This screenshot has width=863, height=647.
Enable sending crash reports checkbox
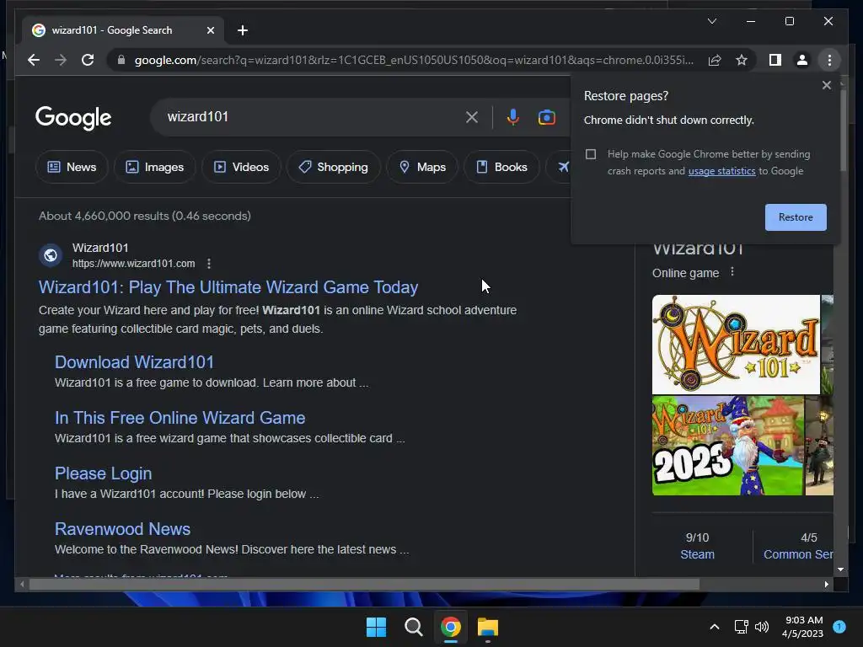[x=591, y=154]
